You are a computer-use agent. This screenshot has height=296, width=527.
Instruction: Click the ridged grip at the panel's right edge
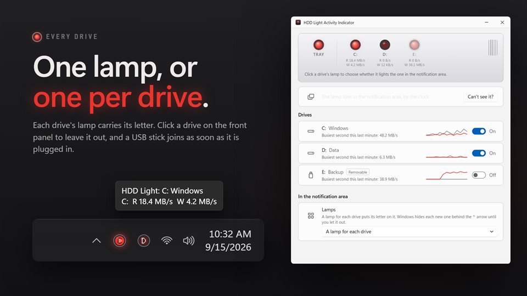(493, 47)
